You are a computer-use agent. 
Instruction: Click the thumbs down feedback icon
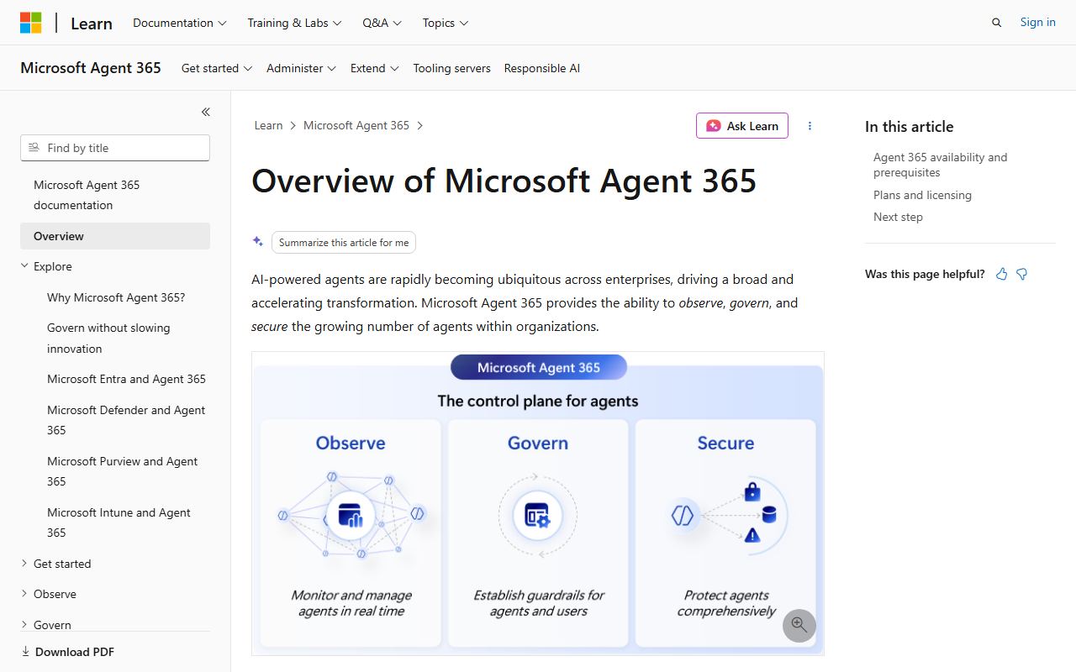click(x=1022, y=274)
